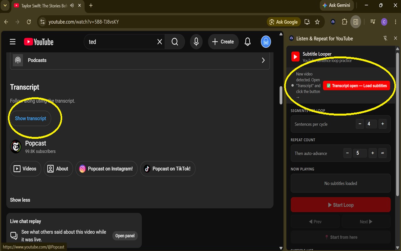Screen dimensions: 401x251
Task: Click the Subtitle Looper logo icon
Action: (295, 57)
